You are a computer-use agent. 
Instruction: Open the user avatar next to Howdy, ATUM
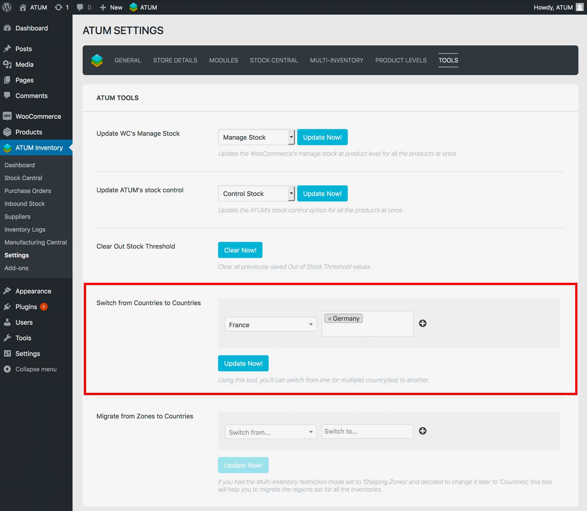(x=579, y=7)
